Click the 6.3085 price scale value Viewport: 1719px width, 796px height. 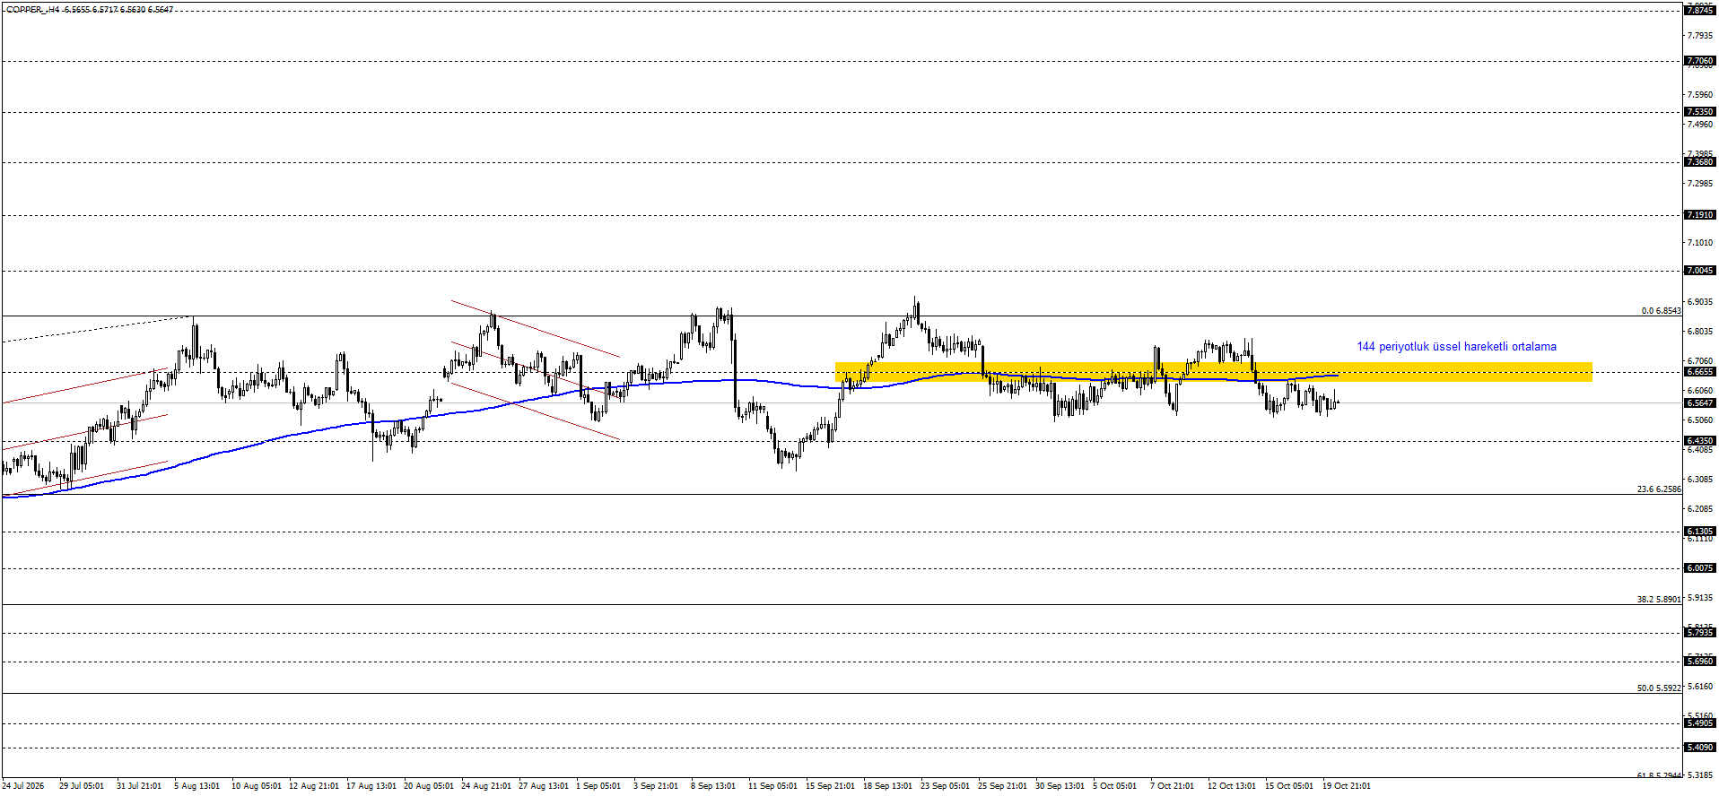pos(1700,480)
